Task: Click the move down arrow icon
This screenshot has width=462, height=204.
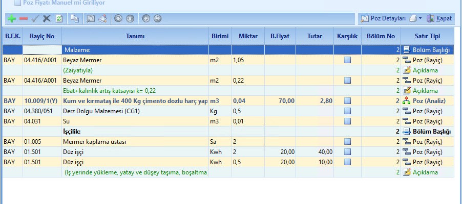Action: pos(118,18)
